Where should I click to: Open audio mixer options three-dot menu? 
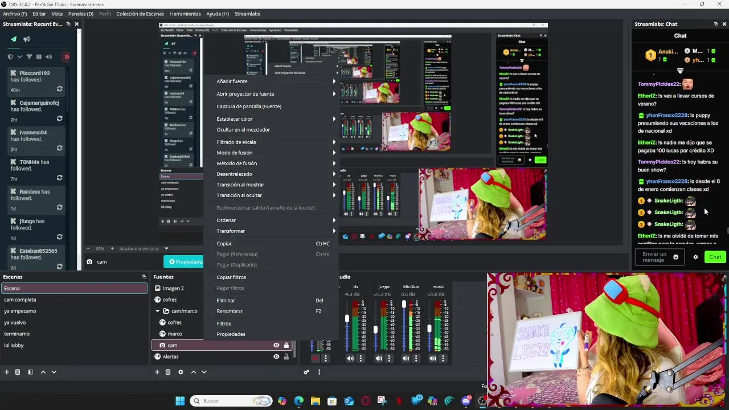(319, 372)
